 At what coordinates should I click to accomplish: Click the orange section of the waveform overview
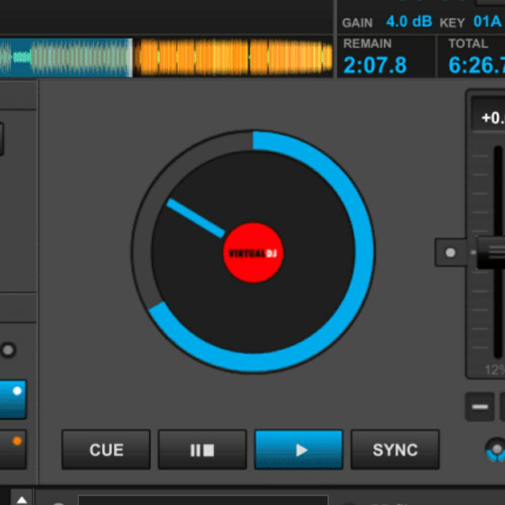pos(232,58)
